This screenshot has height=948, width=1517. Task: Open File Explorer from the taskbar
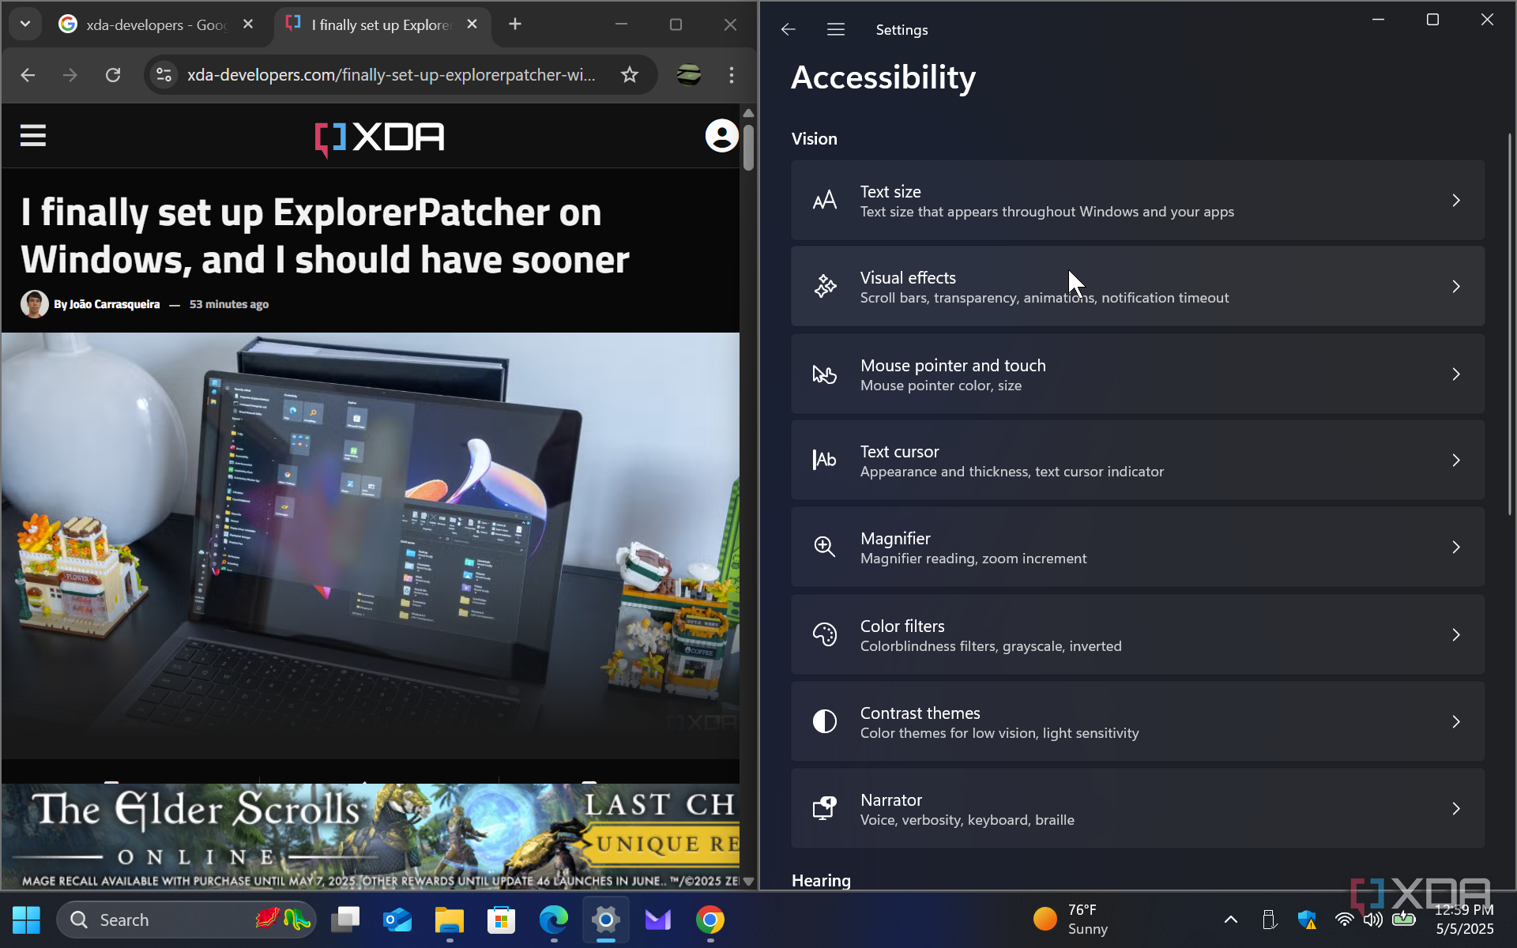coord(450,920)
